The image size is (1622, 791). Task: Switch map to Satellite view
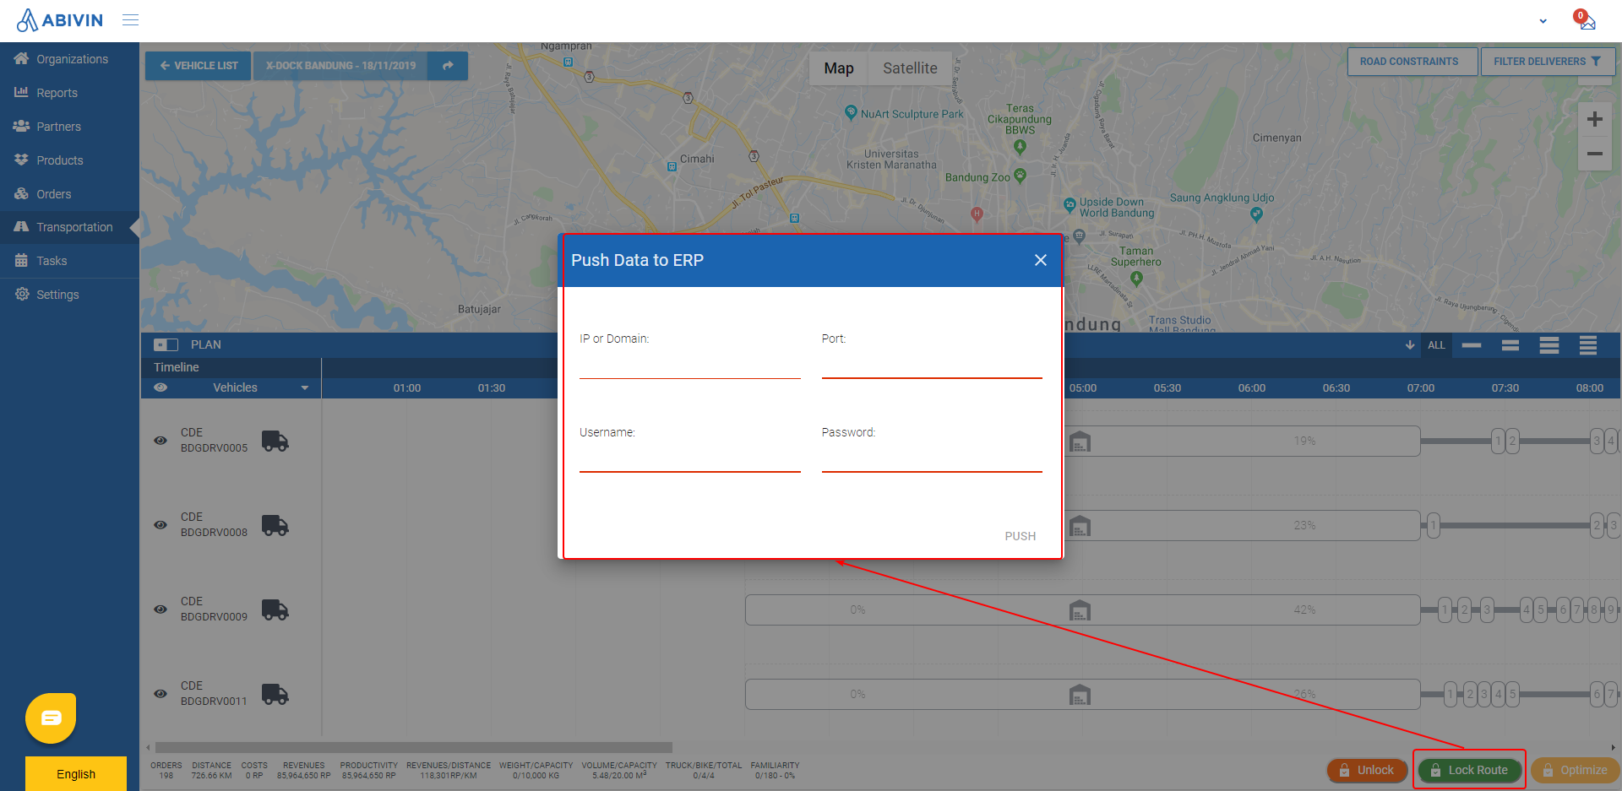(910, 68)
